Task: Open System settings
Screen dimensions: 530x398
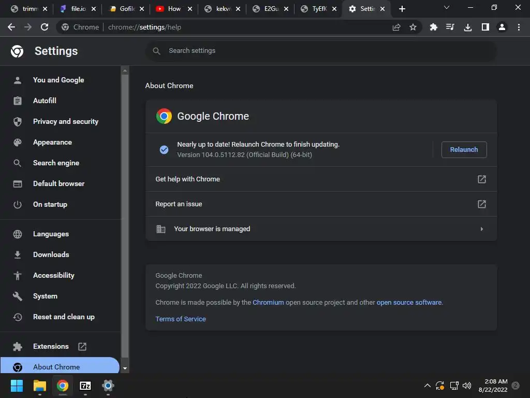Action: click(45, 296)
